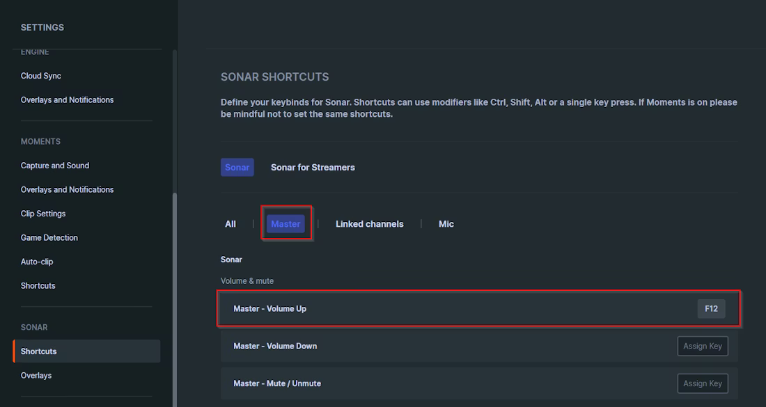Select Mic filter tab

coord(446,224)
